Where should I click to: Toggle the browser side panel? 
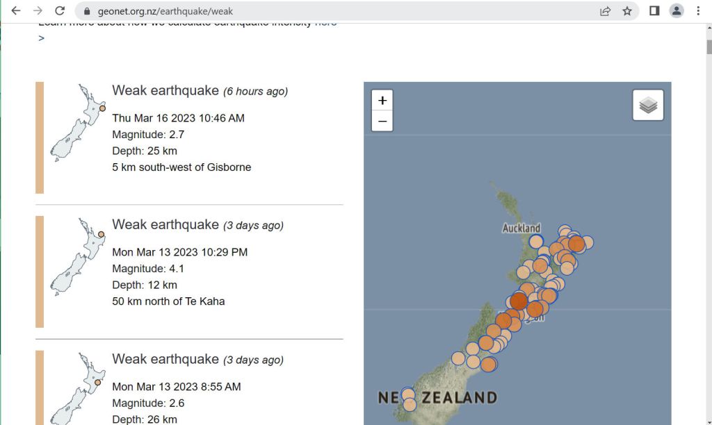(x=654, y=11)
